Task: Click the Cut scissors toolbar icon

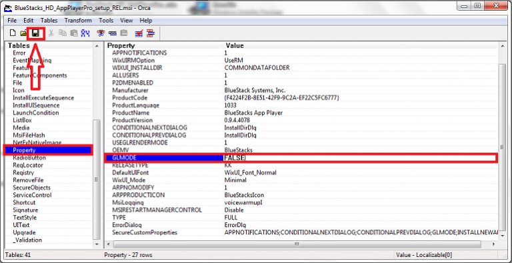Action: pos(51,33)
